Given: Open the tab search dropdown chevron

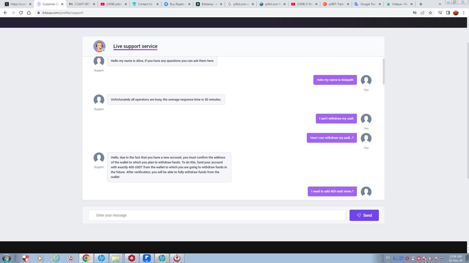Looking at the screenshot, I should coord(440,4).
